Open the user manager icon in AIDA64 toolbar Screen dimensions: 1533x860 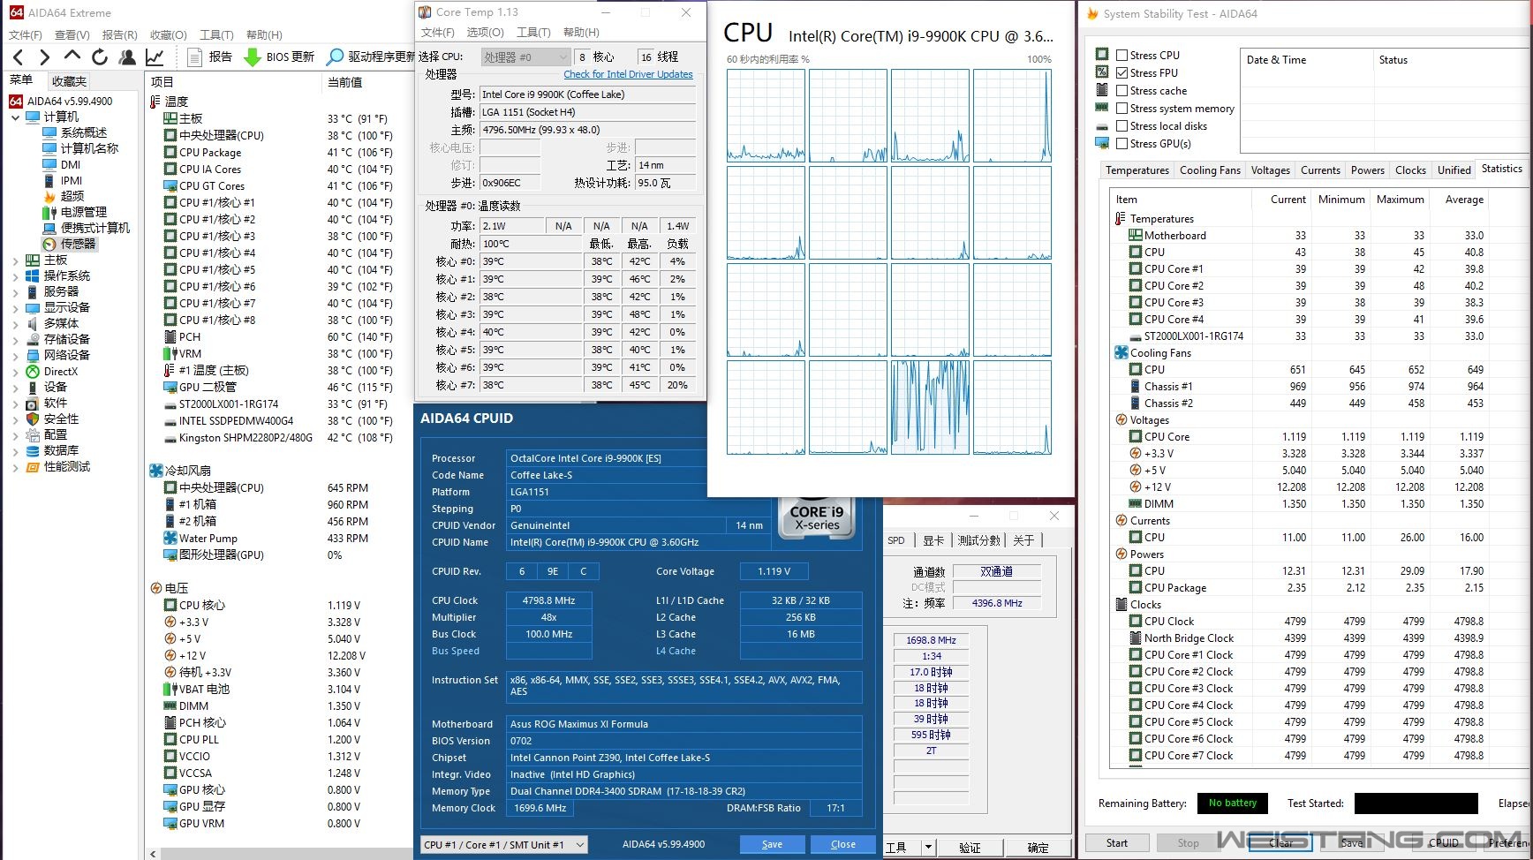127,57
